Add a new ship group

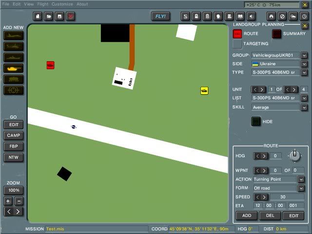click(13, 57)
